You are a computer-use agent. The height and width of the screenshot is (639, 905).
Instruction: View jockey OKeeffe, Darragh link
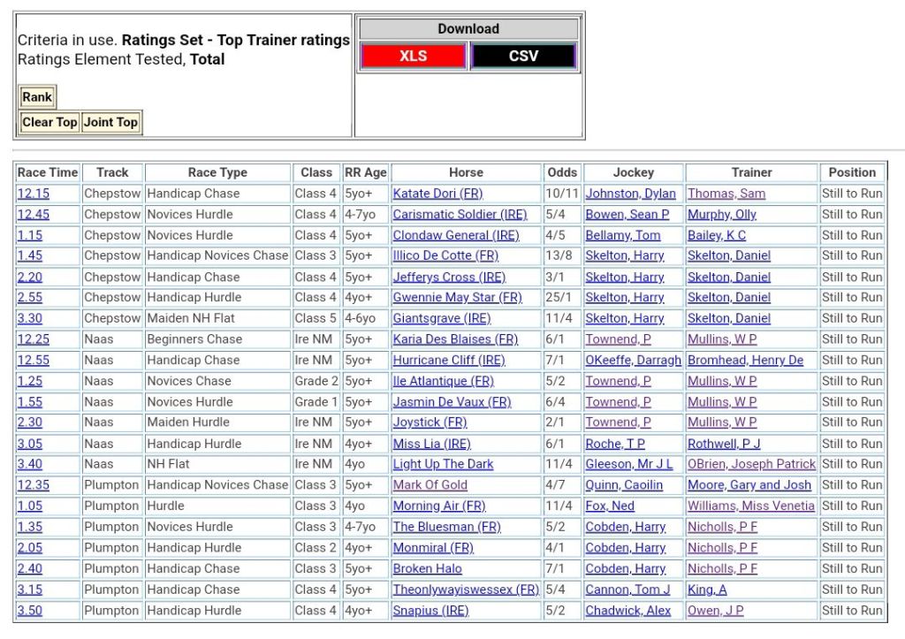pos(633,361)
